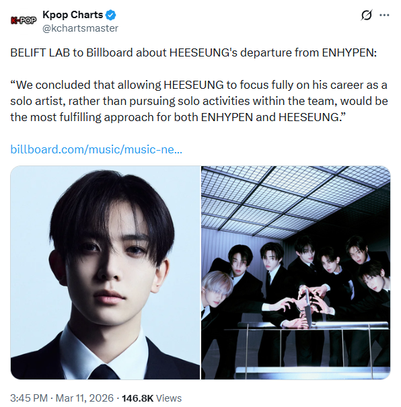The height and width of the screenshot is (407, 401).
Task: Click the black necktie in the portrait
Action: [x=104, y=372]
